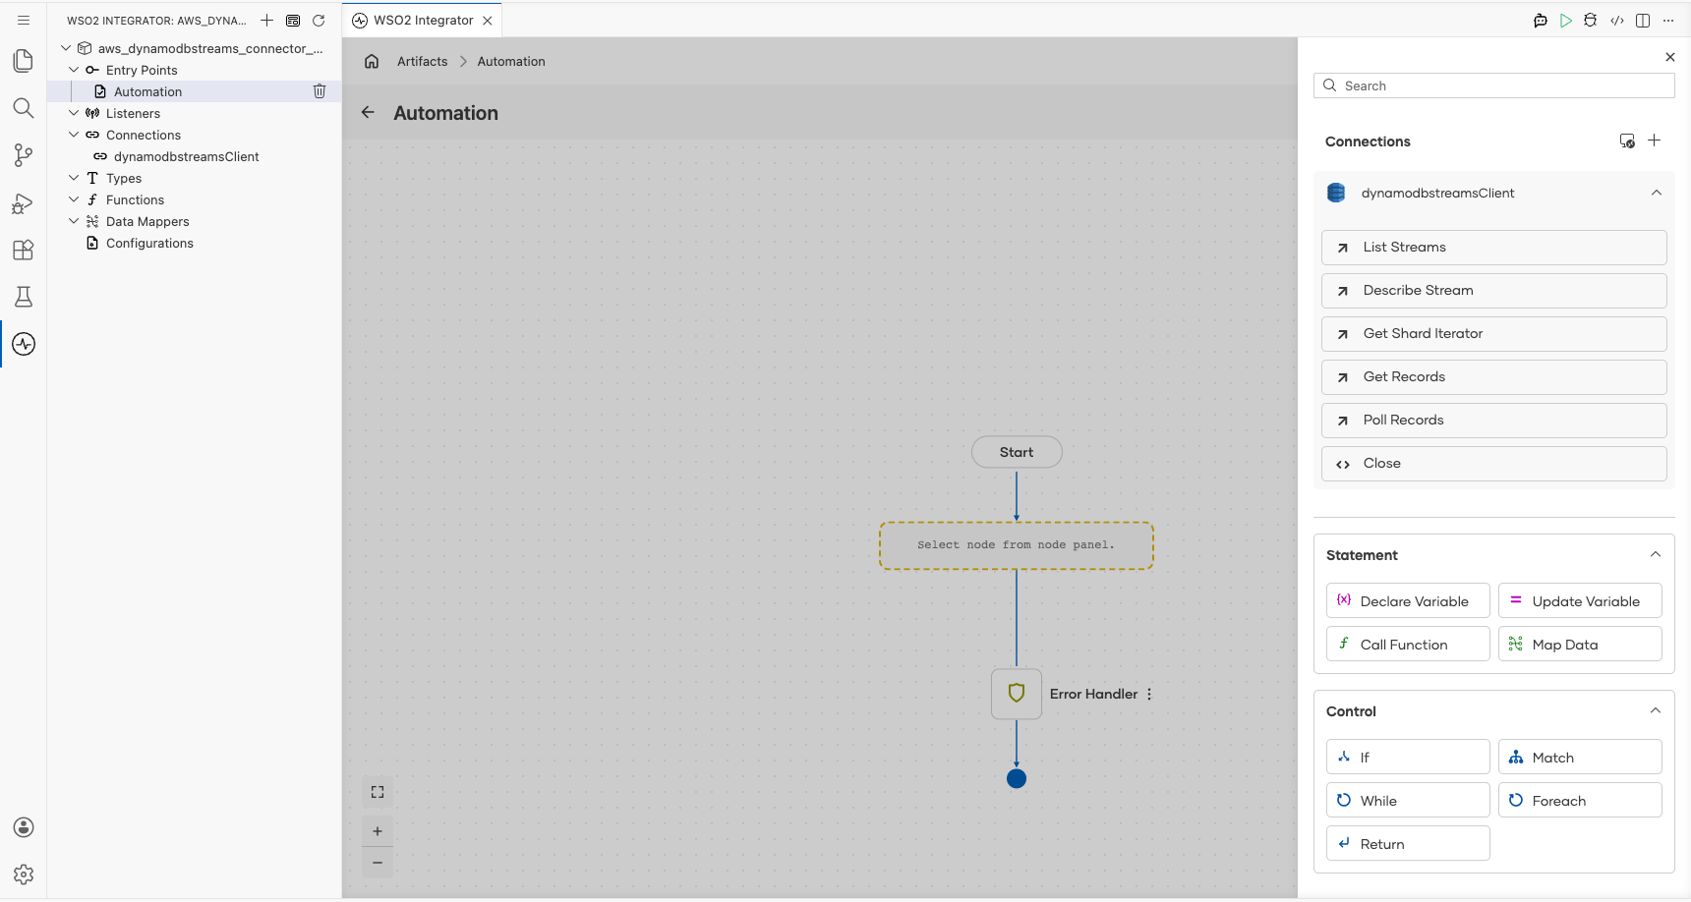This screenshot has height=902, width=1691.
Task: Open Source Control view
Action: pos(24,155)
